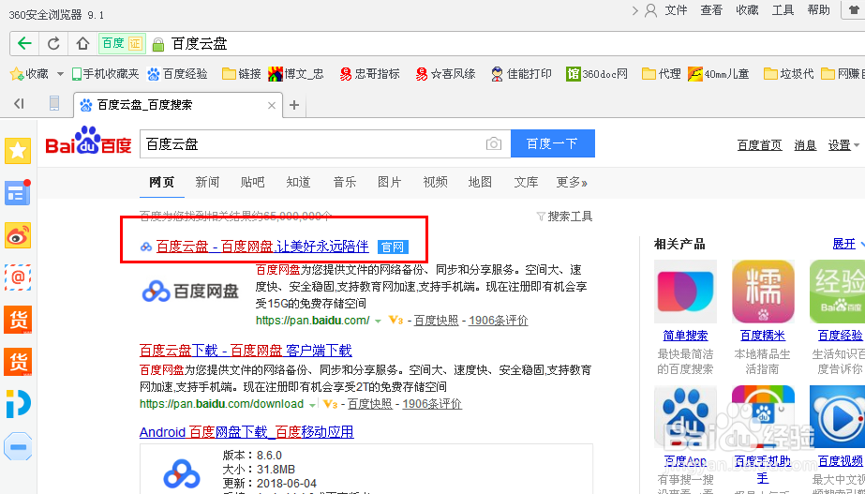Viewport: 865px width, 494px height.
Task: Click the 百度网盘 logo thumbnail
Action: 190,291
